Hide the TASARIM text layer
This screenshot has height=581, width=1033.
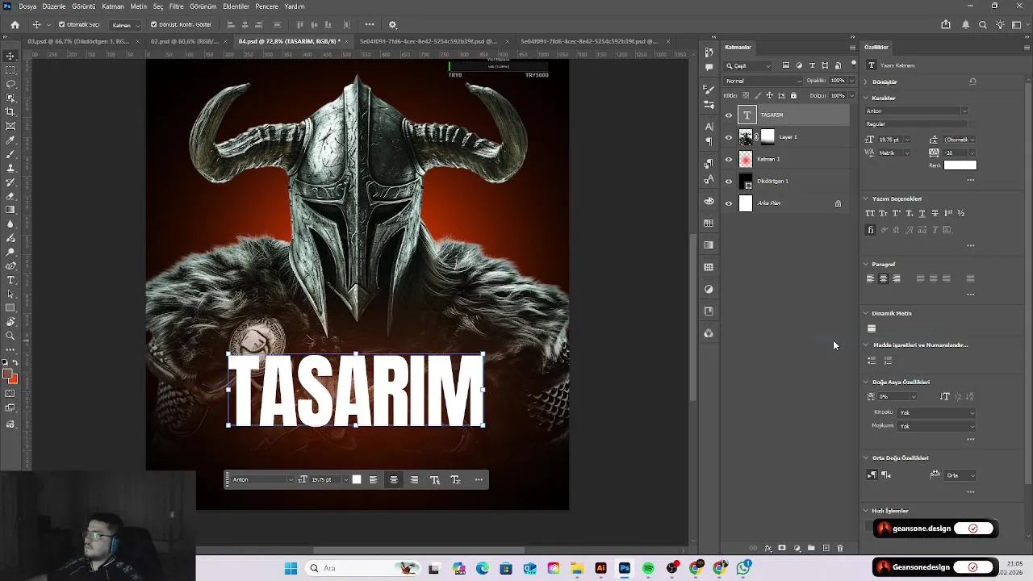(x=729, y=115)
